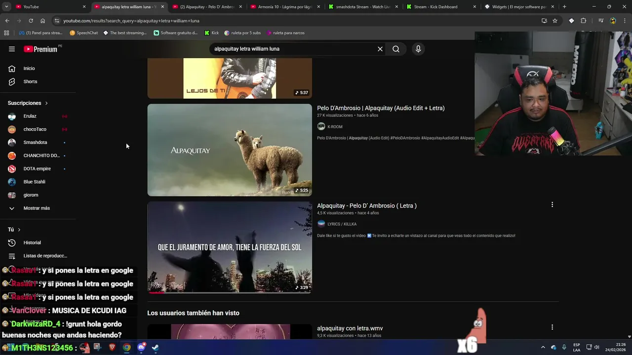
Task: Open options menu for alpaquitay con letra.wmv
Action: click(x=552, y=327)
